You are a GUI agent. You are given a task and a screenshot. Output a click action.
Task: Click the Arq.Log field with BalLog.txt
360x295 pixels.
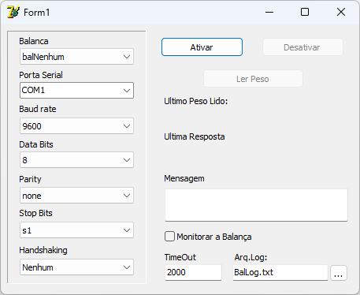(280, 272)
